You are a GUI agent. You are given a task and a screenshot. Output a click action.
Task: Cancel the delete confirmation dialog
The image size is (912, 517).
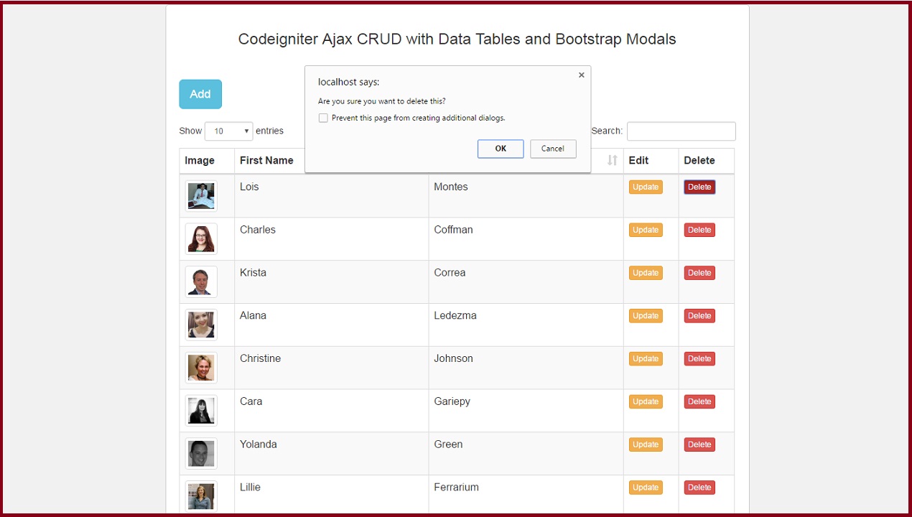pyautogui.click(x=553, y=149)
